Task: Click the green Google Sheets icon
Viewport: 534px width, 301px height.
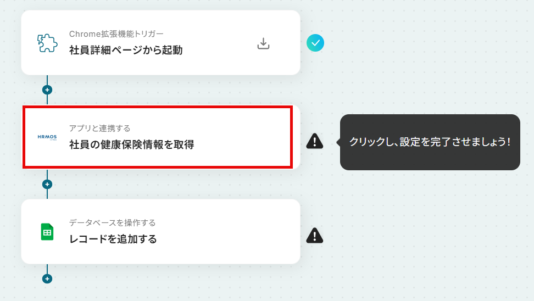Action: (x=47, y=232)
